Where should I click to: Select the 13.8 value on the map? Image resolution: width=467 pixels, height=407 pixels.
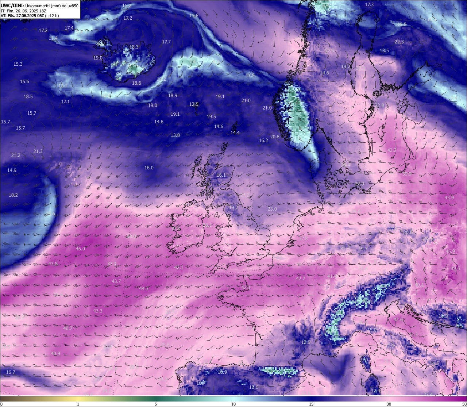175,135
